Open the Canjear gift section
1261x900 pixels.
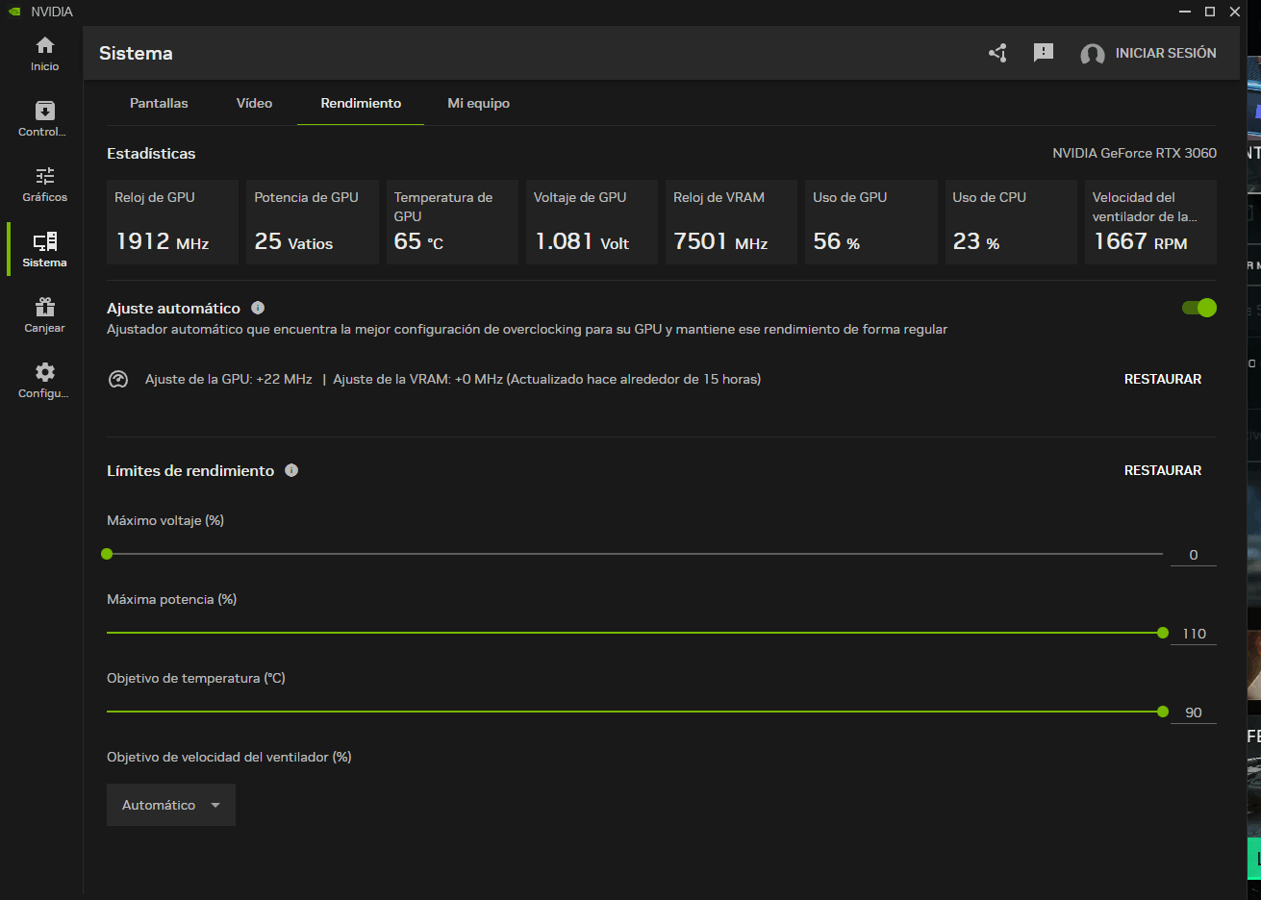(44, 315)
